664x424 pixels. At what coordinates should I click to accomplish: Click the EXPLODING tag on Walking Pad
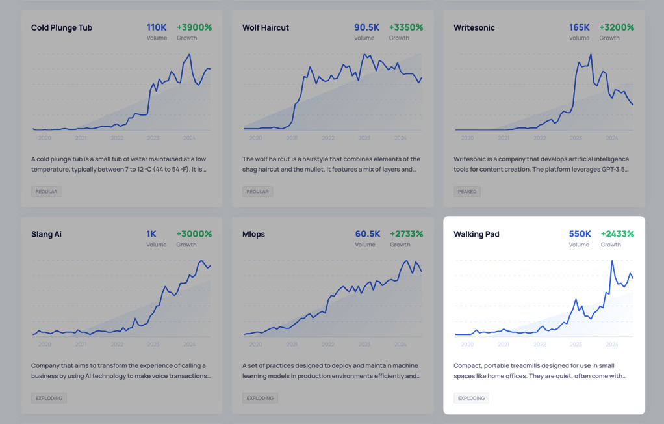click(471, 398)
